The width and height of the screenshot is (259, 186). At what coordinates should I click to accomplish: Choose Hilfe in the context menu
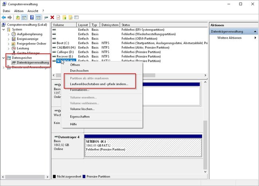click(x=102, y=124)
